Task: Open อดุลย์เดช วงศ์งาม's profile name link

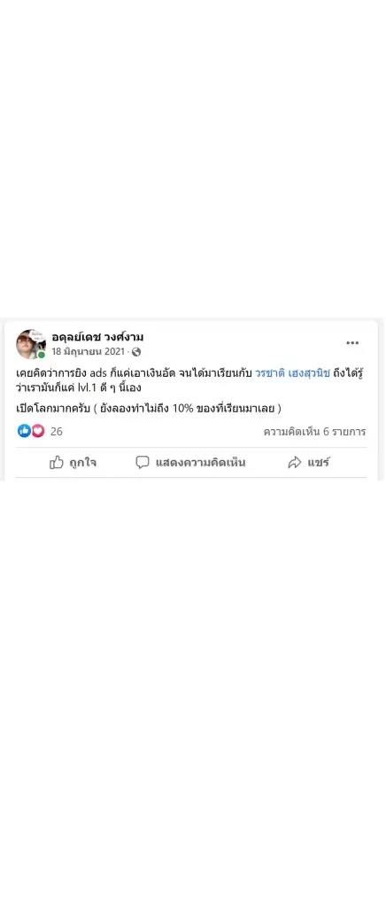Action: coord(97,337)
